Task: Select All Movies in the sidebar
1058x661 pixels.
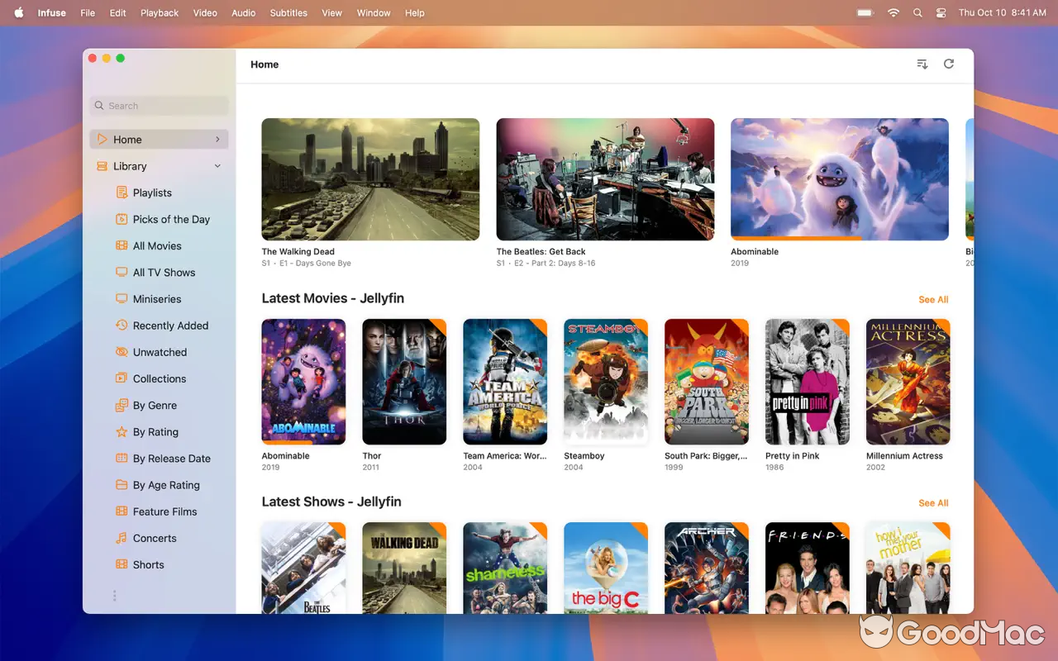Action: click(x=157, y=245)
